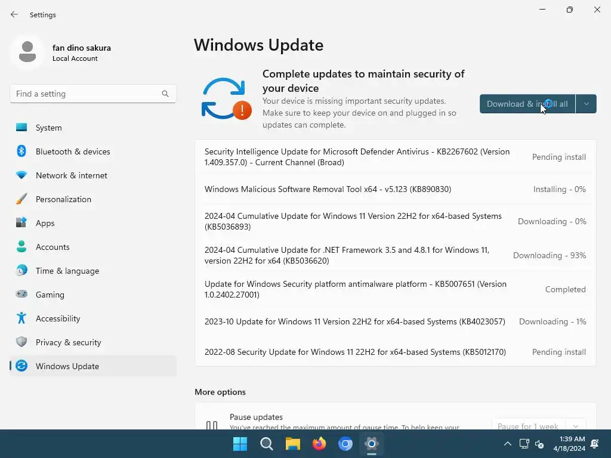This screenshot has width=611, height=458.
Task: Click the Accounts person icon
Action: tap(21, 246)
